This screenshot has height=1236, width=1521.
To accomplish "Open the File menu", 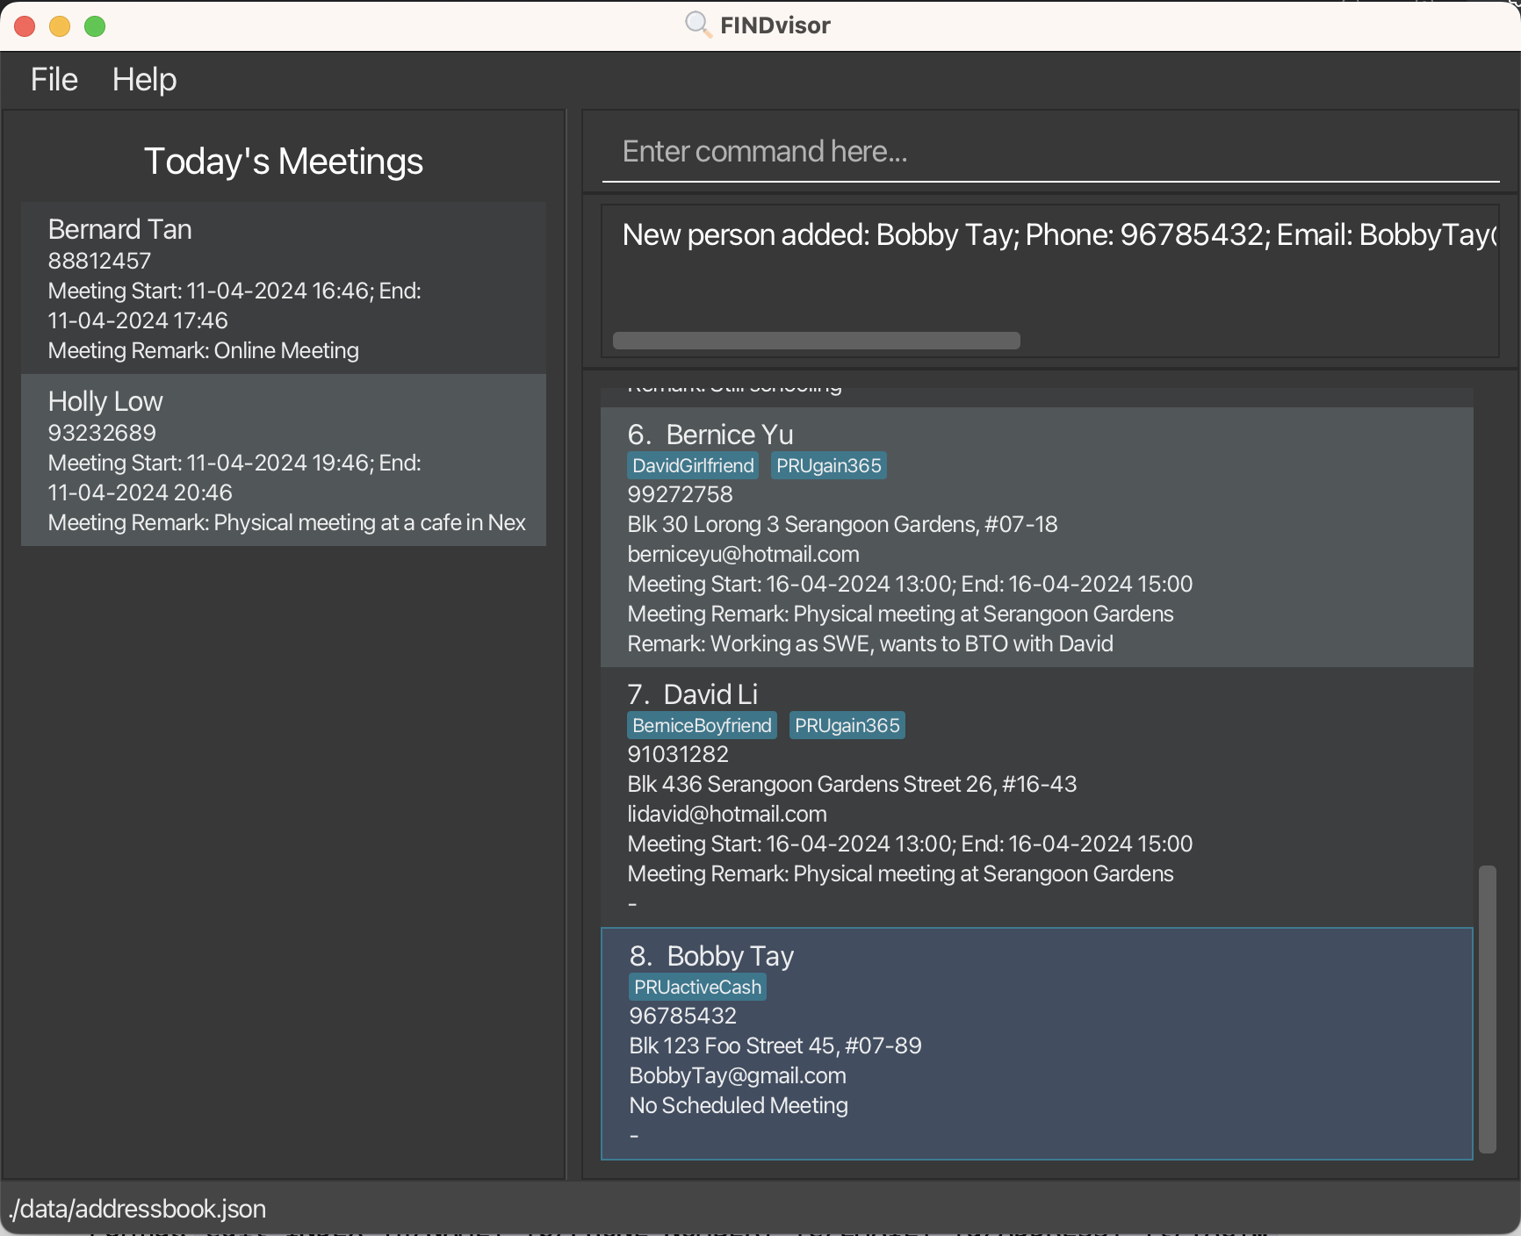I will (x=54, y=80).
